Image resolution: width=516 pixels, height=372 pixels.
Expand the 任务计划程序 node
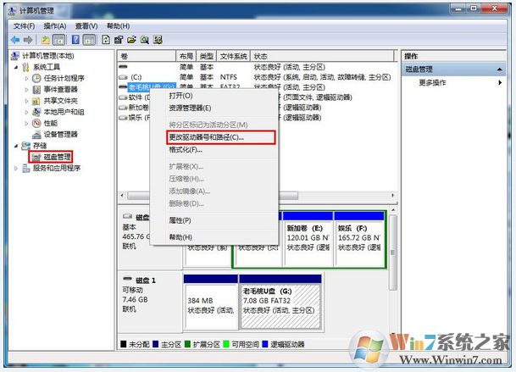coord(26,79)
